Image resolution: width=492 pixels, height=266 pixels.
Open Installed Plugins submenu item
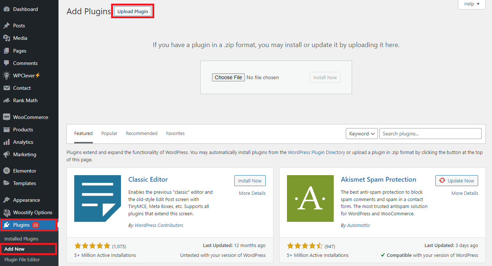click(22, 239)
